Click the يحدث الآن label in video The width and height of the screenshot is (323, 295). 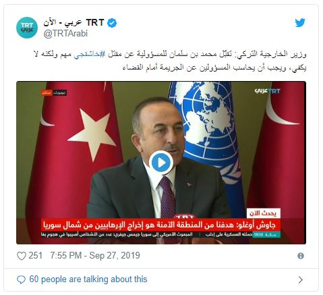click(264, 213)
